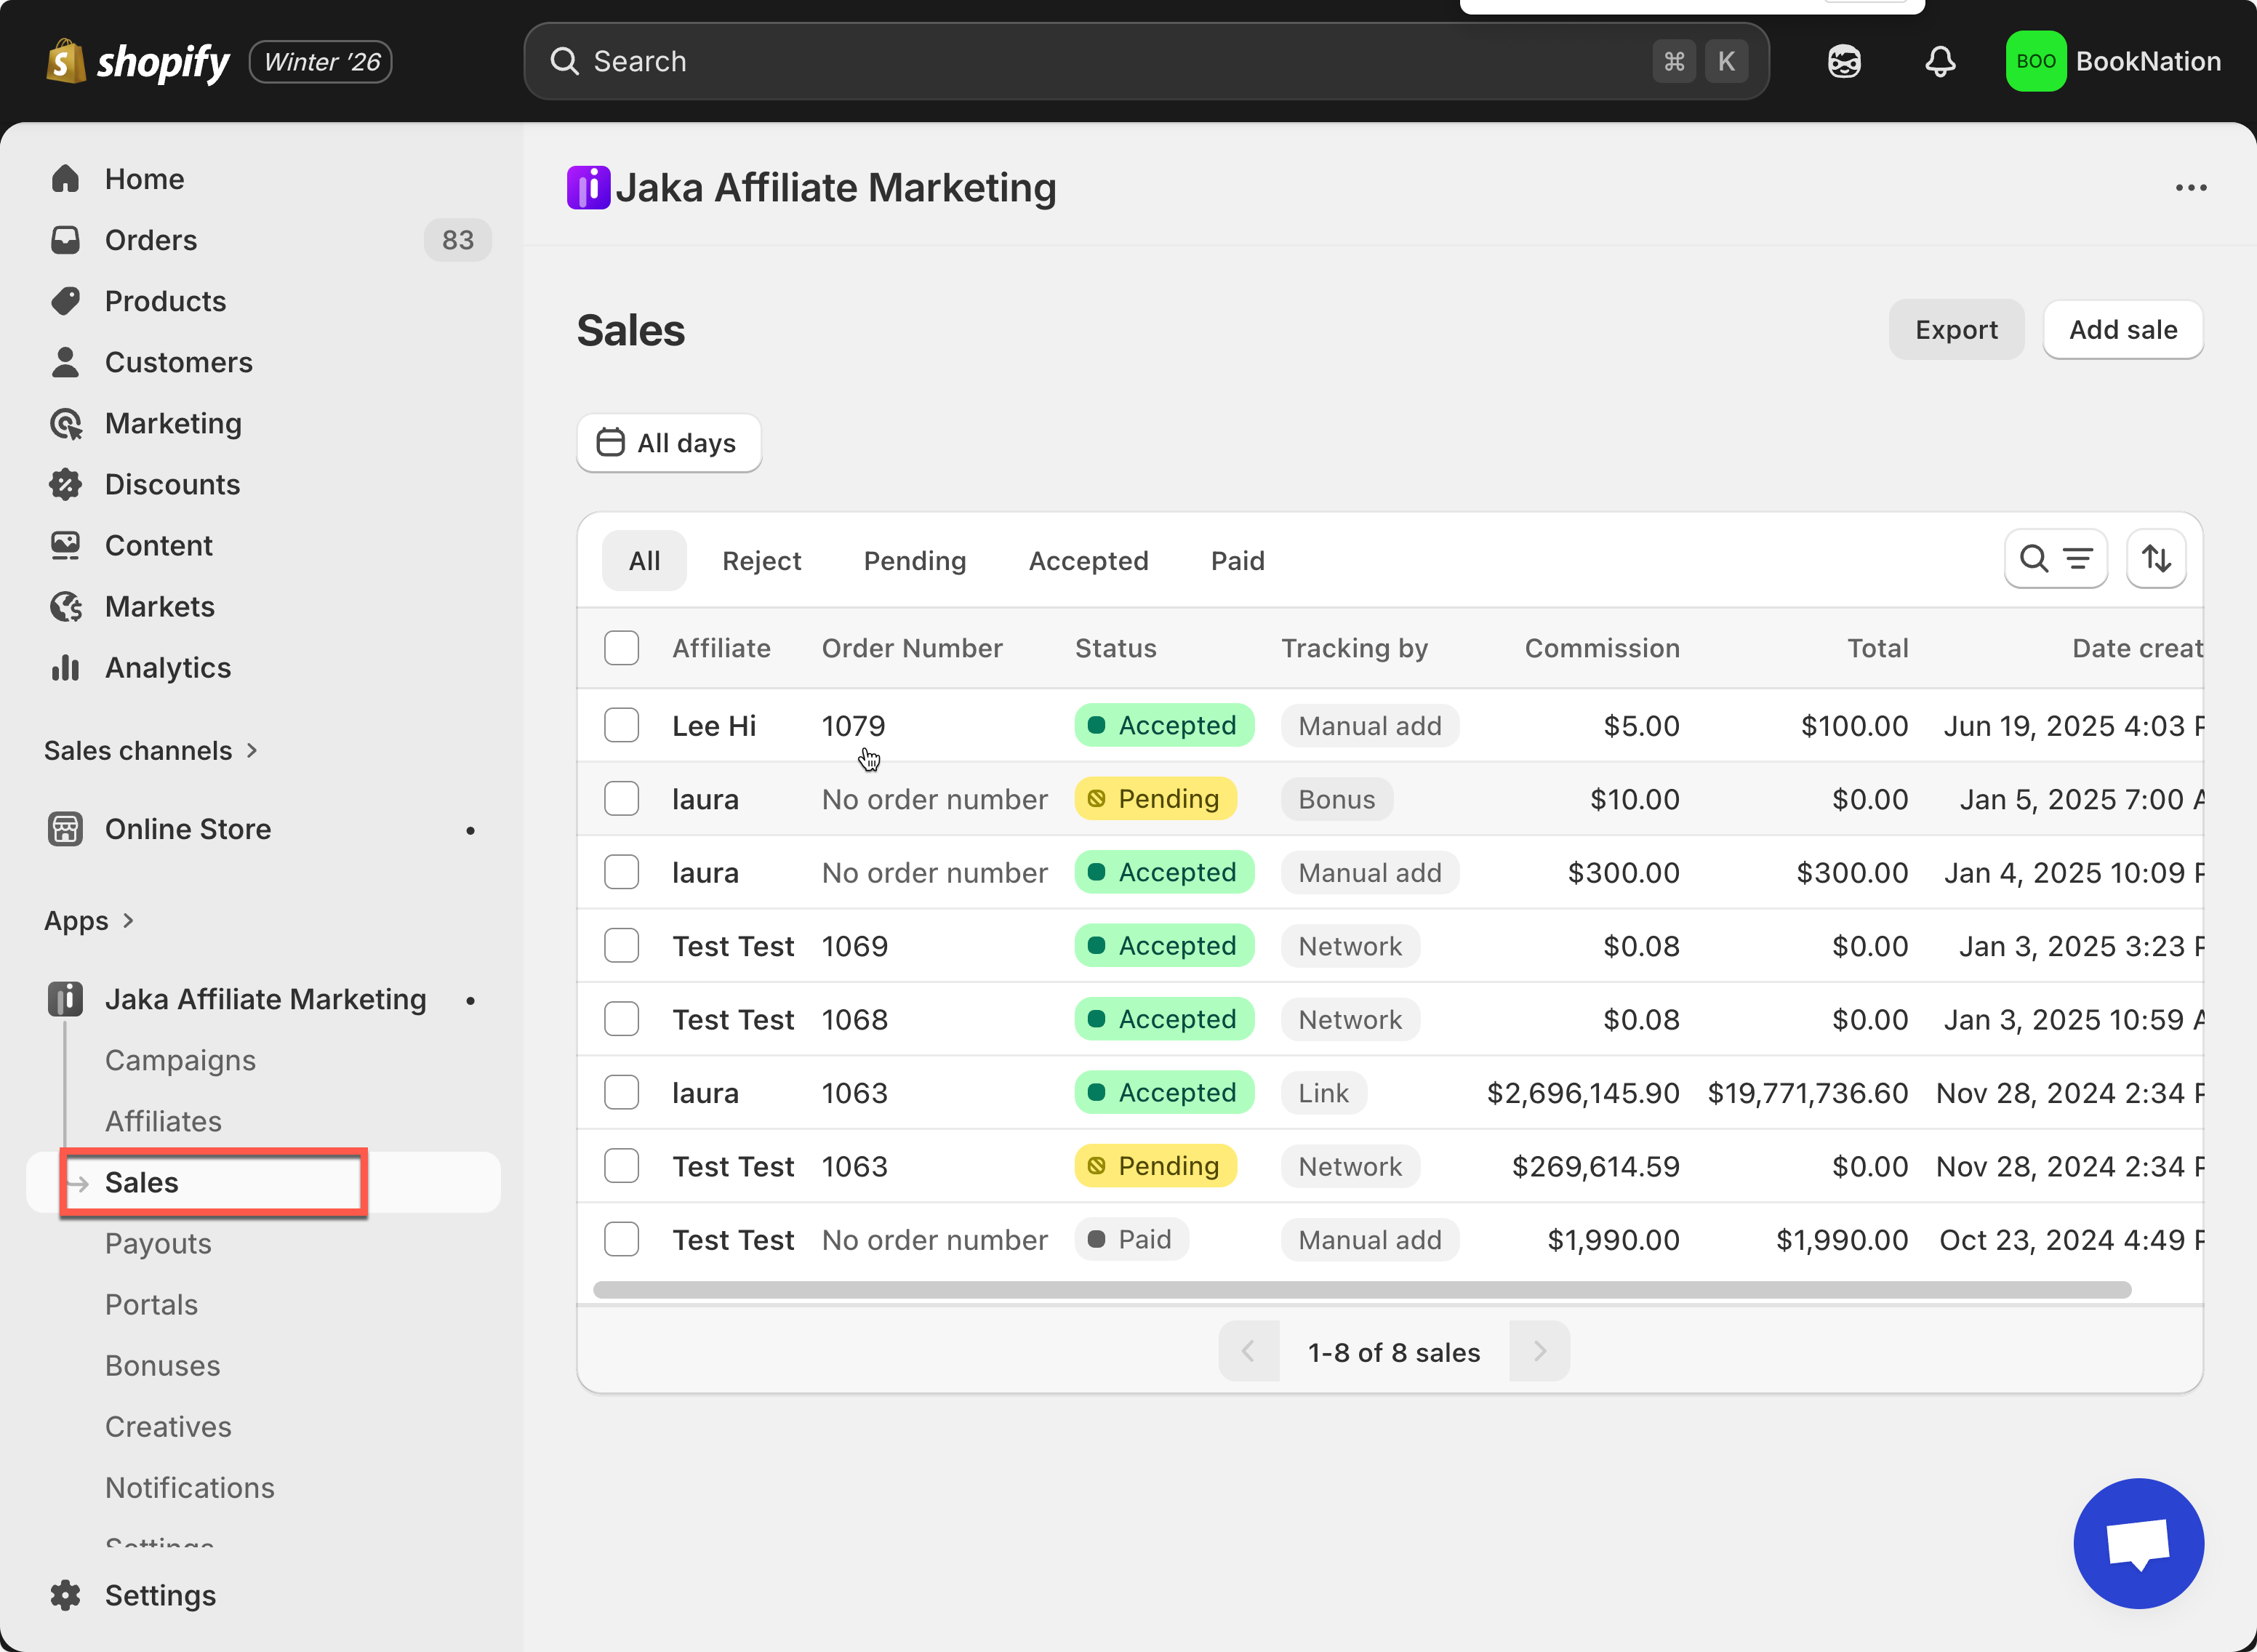Open the All days date filter

[x=669, y=443]
